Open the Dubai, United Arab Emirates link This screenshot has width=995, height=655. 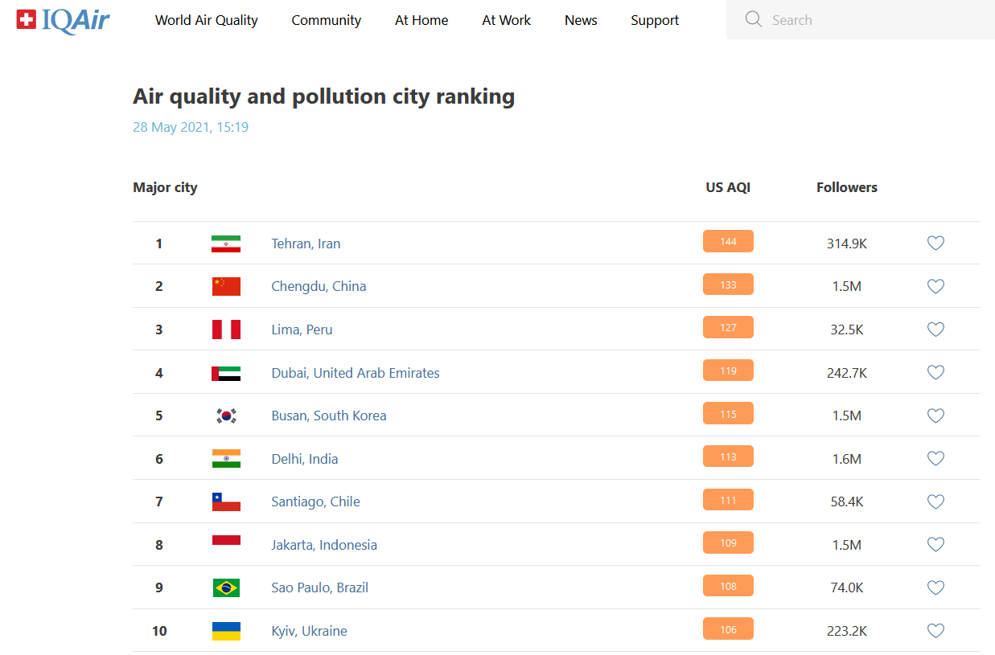(356, 373)
